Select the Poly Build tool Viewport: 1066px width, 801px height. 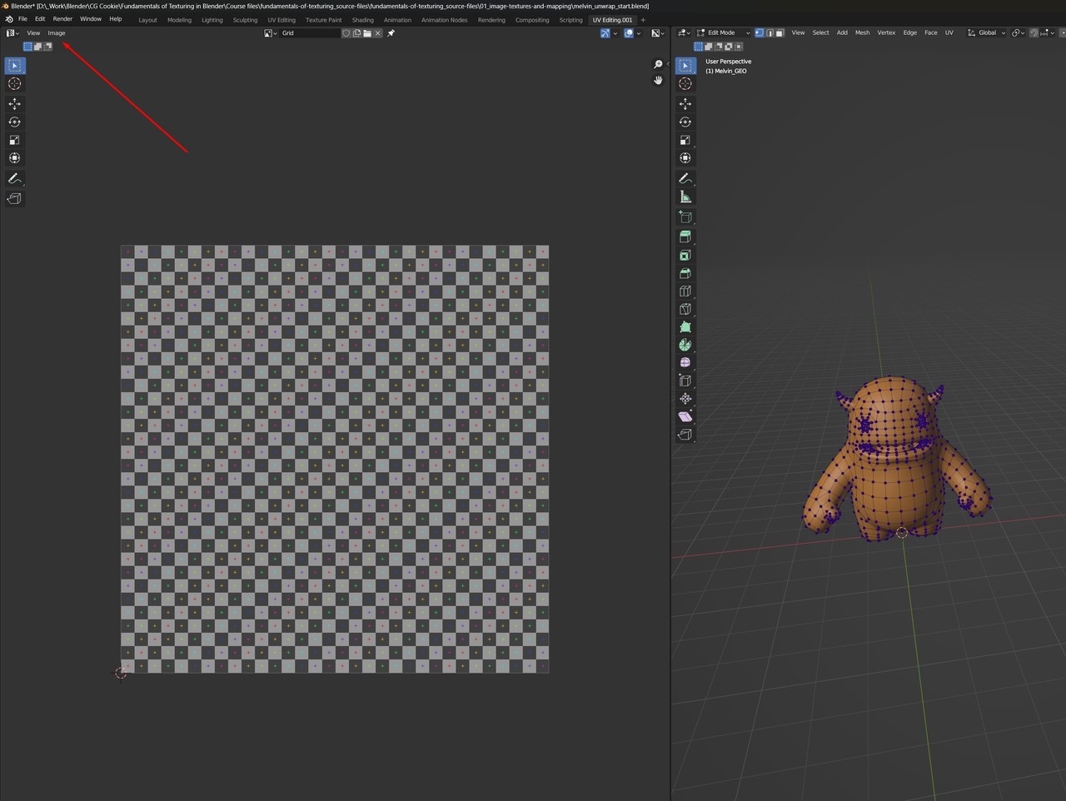(x=685, y=327)
